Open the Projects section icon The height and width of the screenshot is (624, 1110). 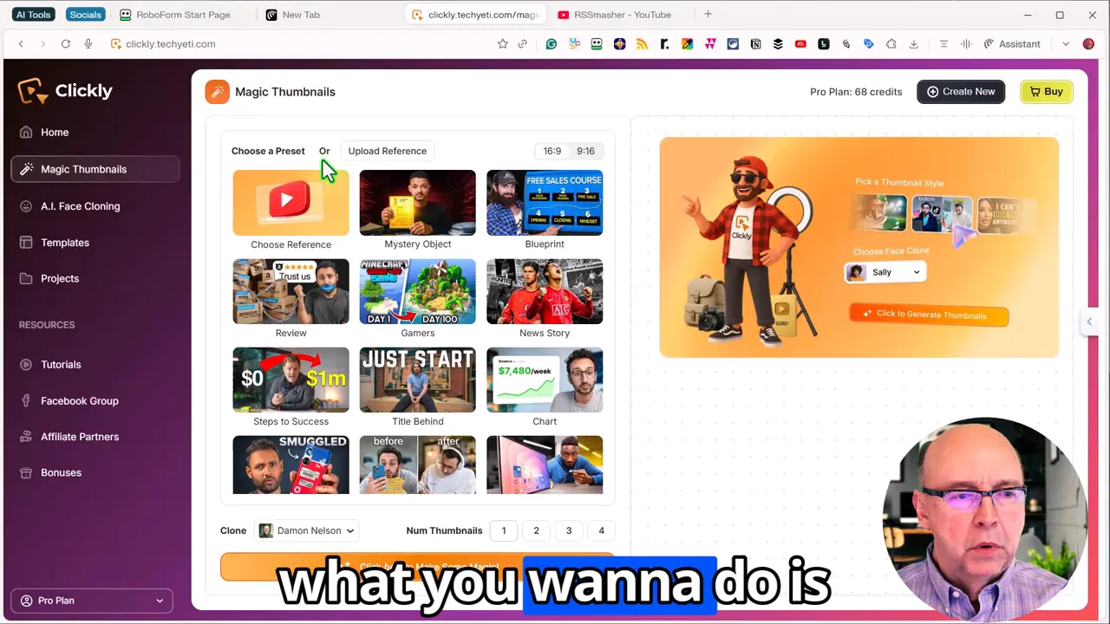26,278
